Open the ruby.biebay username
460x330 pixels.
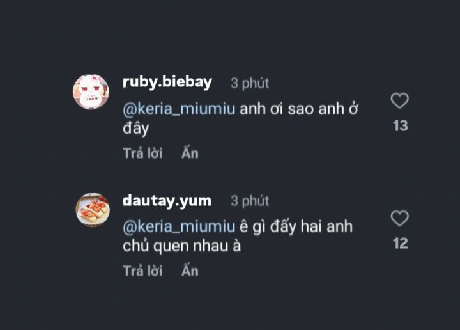click(167, 82)
